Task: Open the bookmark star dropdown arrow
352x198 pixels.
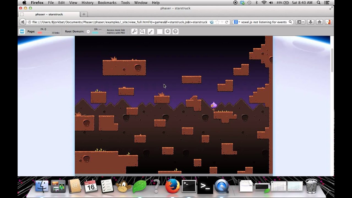Action: [222, 22]
